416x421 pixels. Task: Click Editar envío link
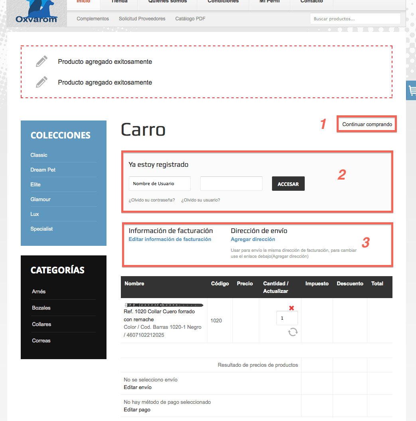(x=138, y=387)
